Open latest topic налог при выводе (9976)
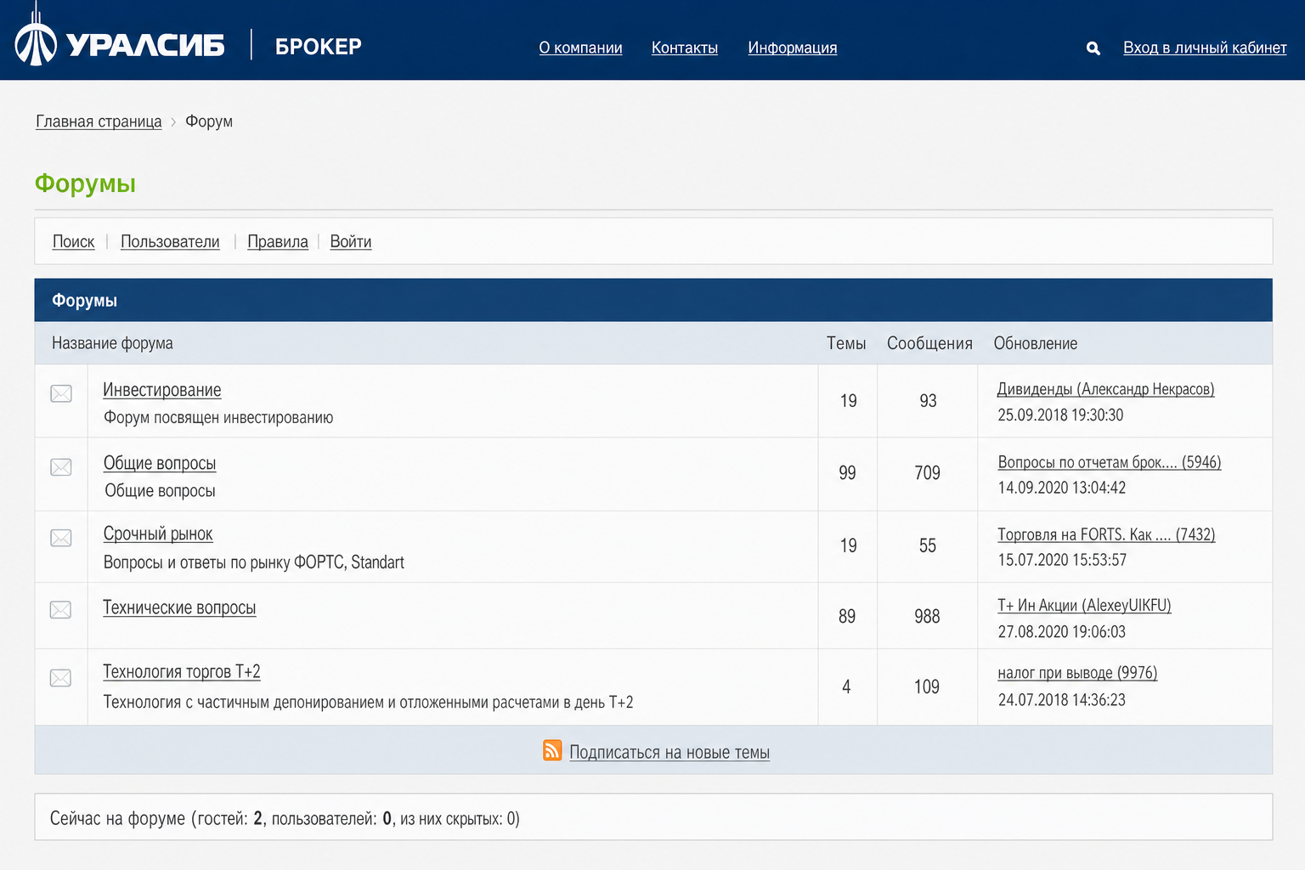 point(1077,673)
